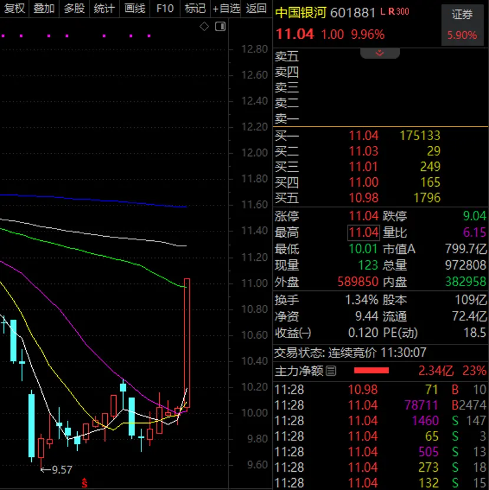The image size is (489, 490).
Task: Toggle the side panel icon beside diamond
Action: pyautogui.click(x=220, y=27)
